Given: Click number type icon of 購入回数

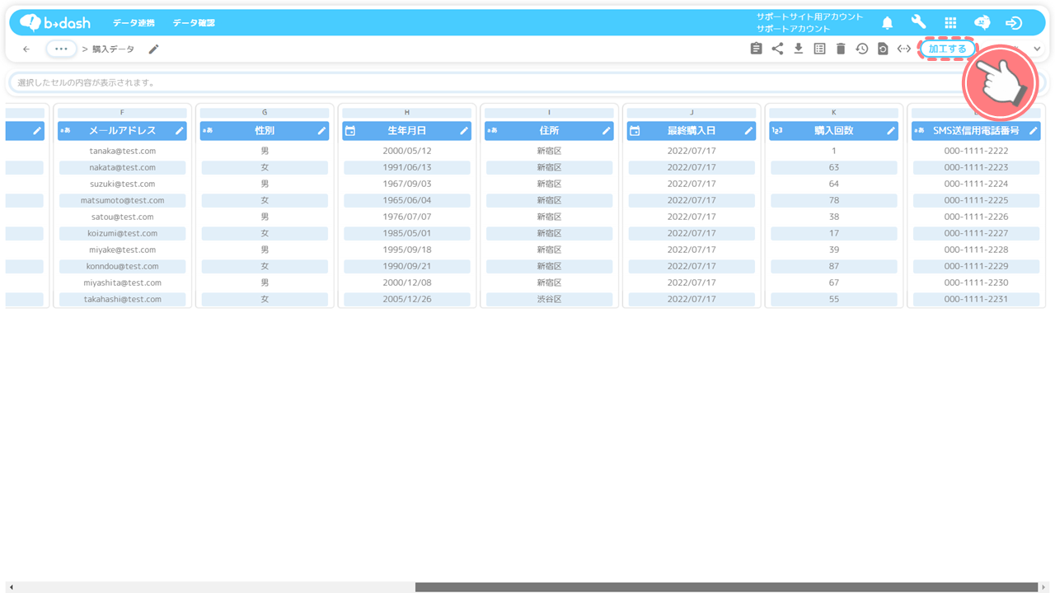Looking at the screenshot, I should [x=776, y=131].
